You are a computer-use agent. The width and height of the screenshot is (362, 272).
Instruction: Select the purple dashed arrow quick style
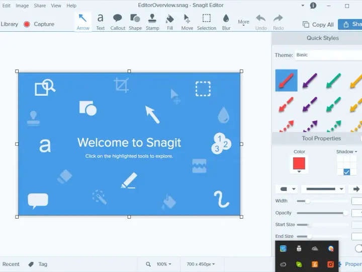point(310,105)
